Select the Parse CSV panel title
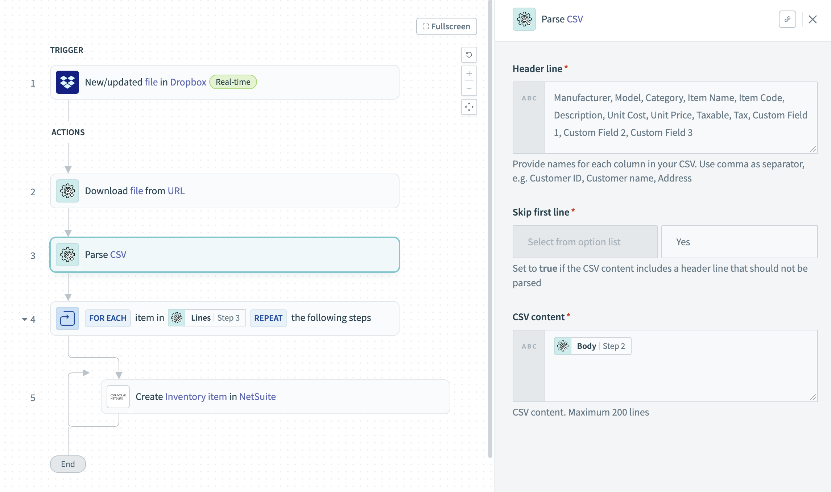 tap(562, 19)
